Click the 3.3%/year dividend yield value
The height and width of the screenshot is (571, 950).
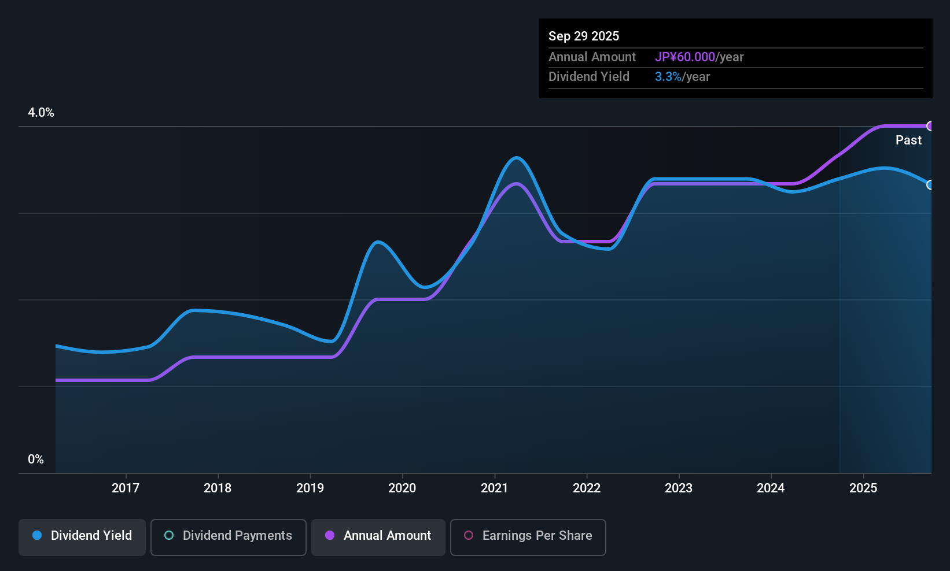click(683, 76)
